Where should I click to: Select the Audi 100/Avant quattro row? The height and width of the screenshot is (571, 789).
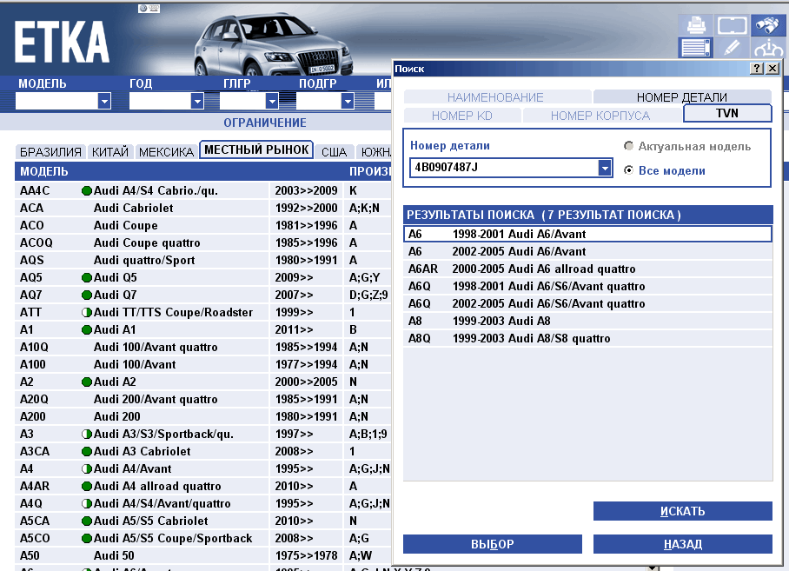click(x=203, y=347)
